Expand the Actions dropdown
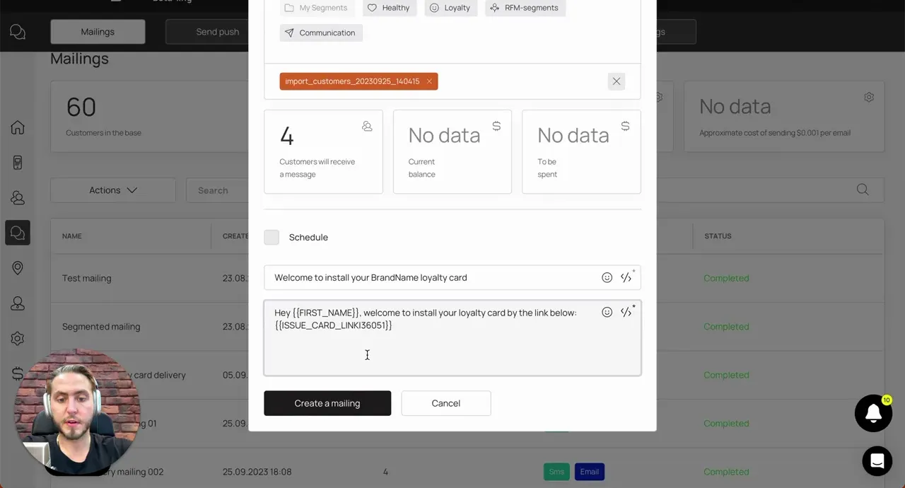 click(x=113, y=190)
